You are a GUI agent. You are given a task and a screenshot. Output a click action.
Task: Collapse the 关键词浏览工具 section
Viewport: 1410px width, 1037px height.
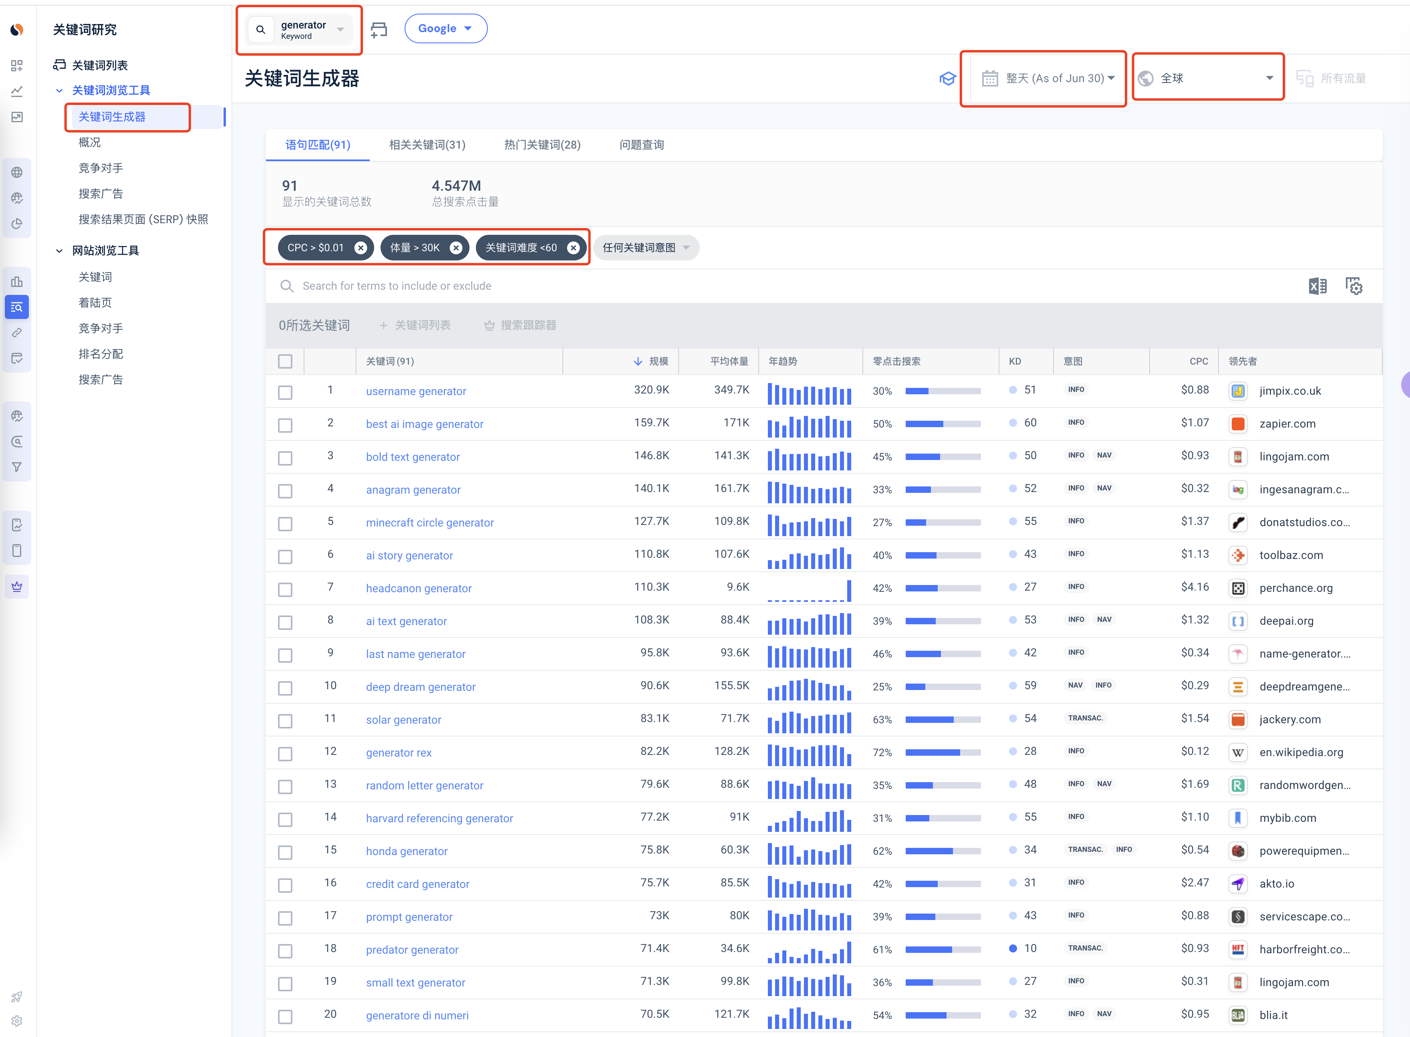click(59, 91)
